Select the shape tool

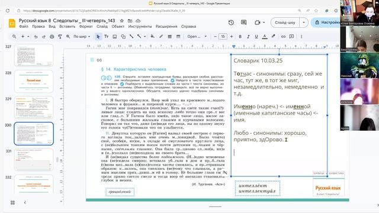[123, 37]
